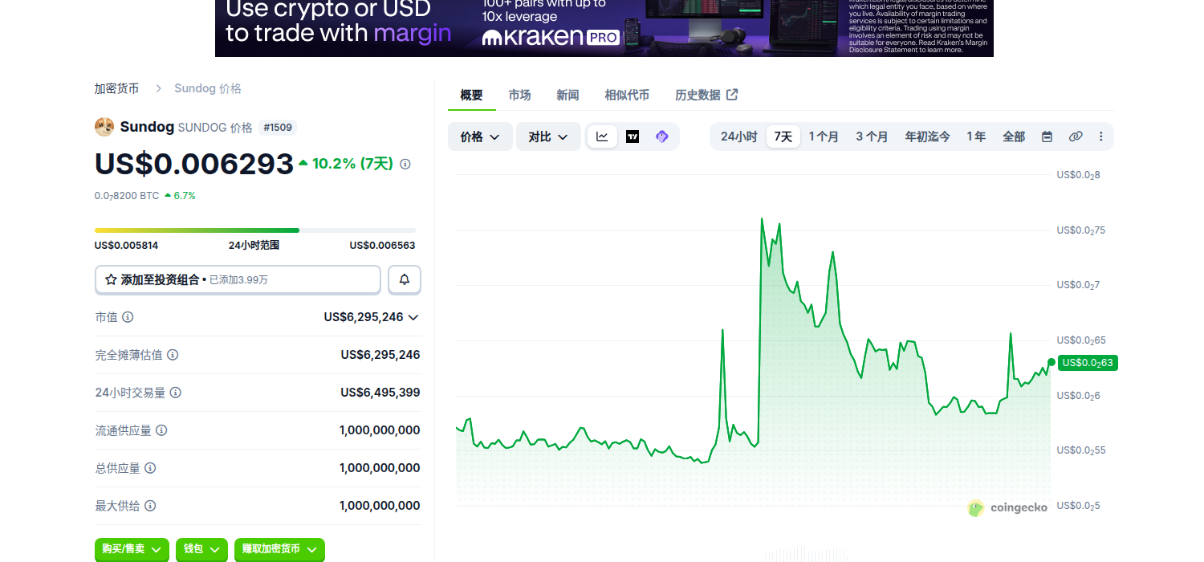Click the US$0.006563 24h high value
The height and width of the screenshot is (562, 1204).
pyautogui.click(x=382, y=246)
